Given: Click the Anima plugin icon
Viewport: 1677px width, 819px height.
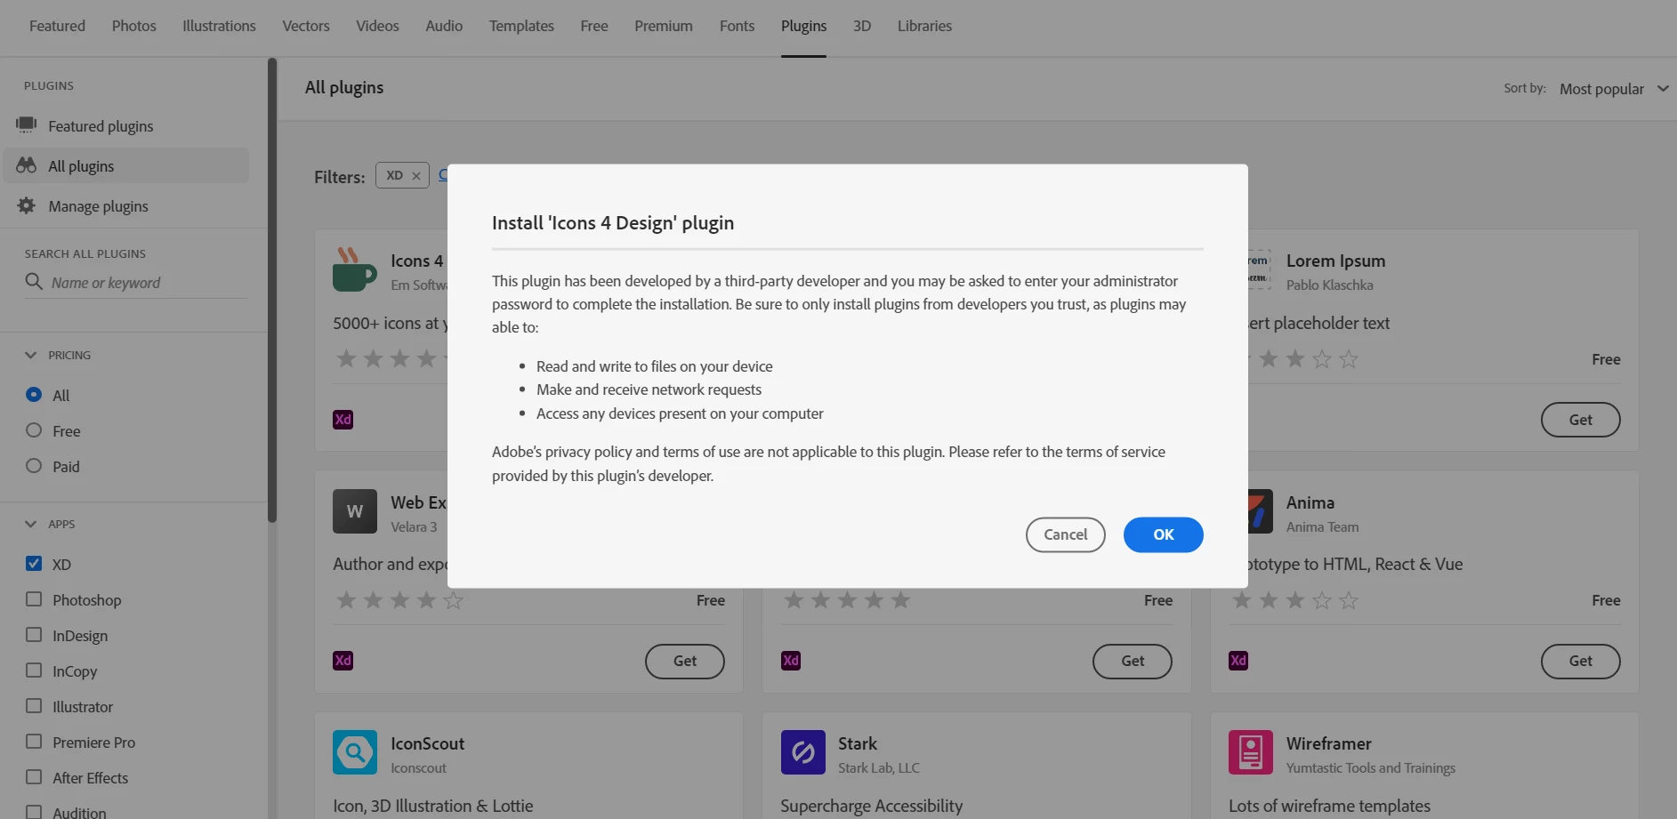Looking at the screenshot, I should click(x=1260, y=511).
